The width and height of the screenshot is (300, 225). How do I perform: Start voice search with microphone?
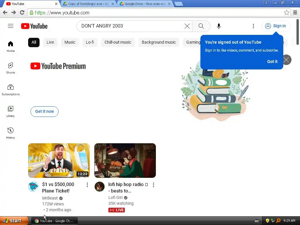tap(219, 26)
